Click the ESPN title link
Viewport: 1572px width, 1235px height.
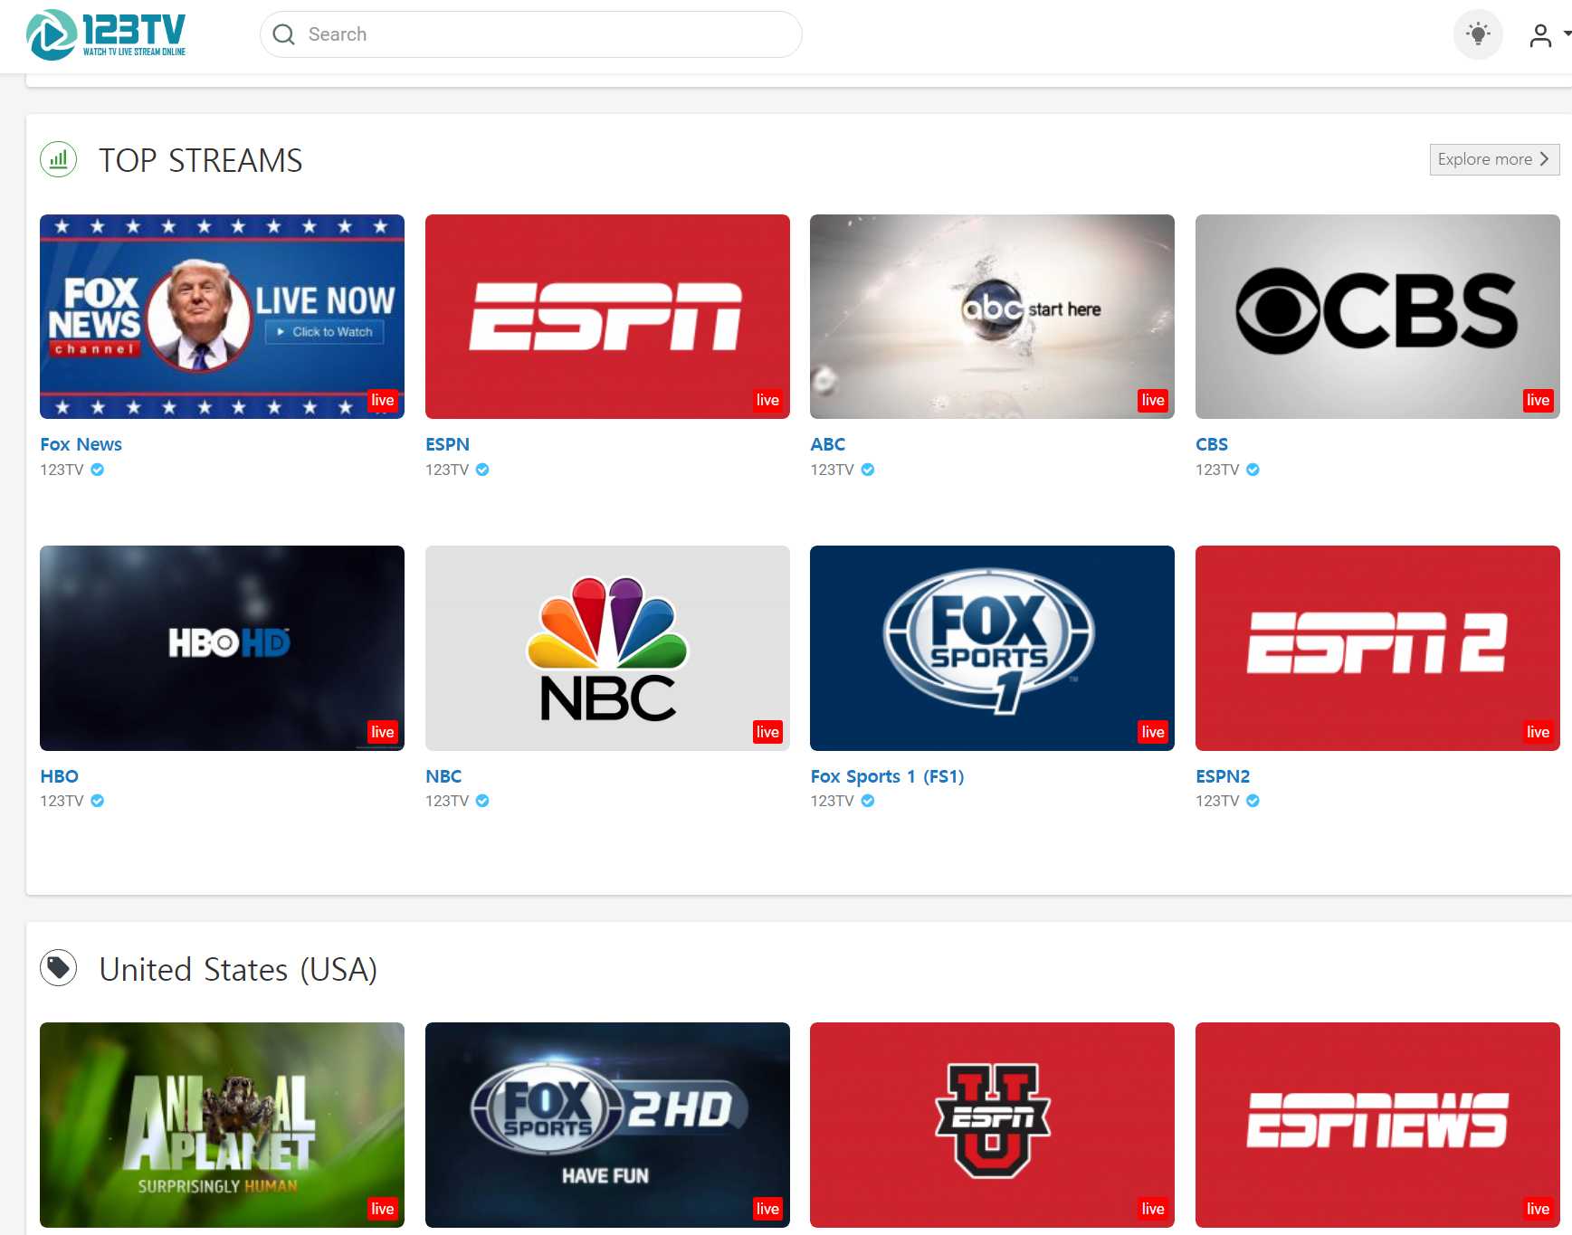coord(447,444)
